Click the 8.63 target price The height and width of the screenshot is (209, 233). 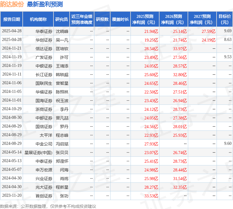click(x=228, y=39)
